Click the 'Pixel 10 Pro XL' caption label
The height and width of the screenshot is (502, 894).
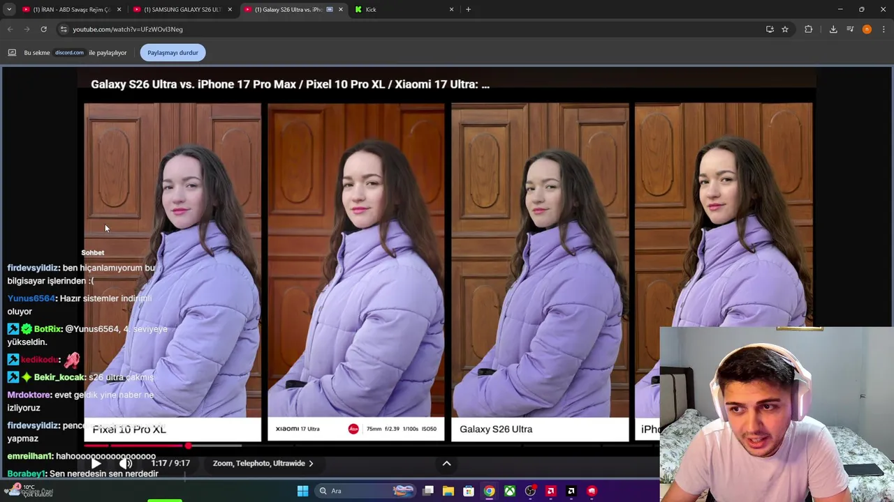click(x=129, y=429)
